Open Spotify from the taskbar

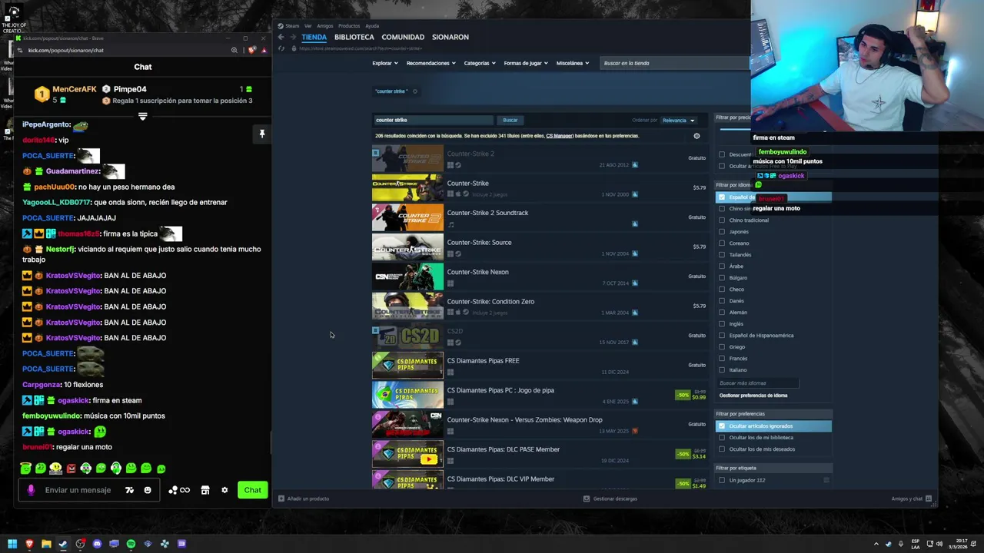[x=131, y=544]
